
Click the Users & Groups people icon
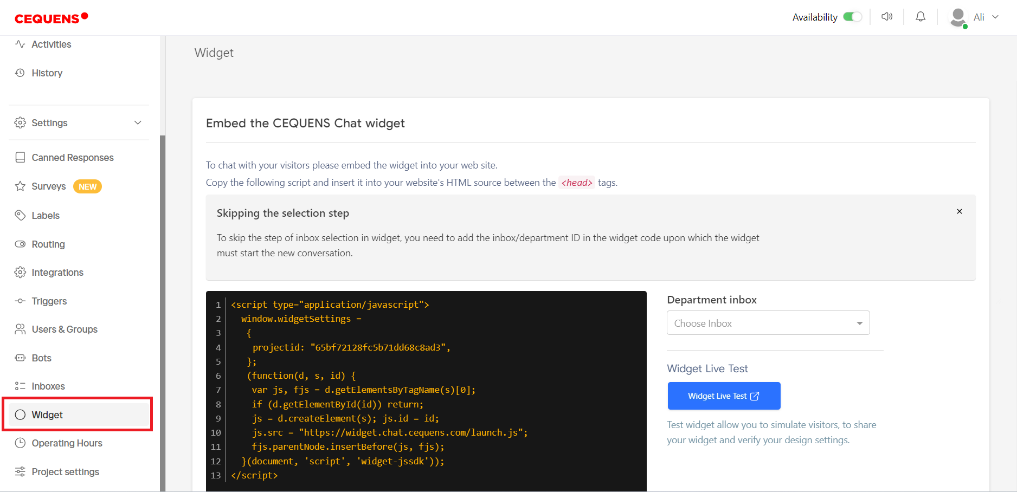20,329
